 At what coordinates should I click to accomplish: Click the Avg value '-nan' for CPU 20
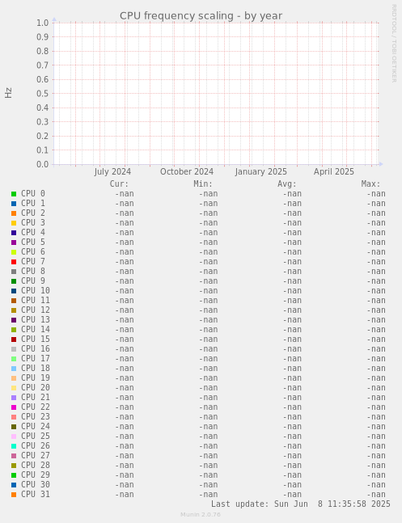tap(292, 387)
